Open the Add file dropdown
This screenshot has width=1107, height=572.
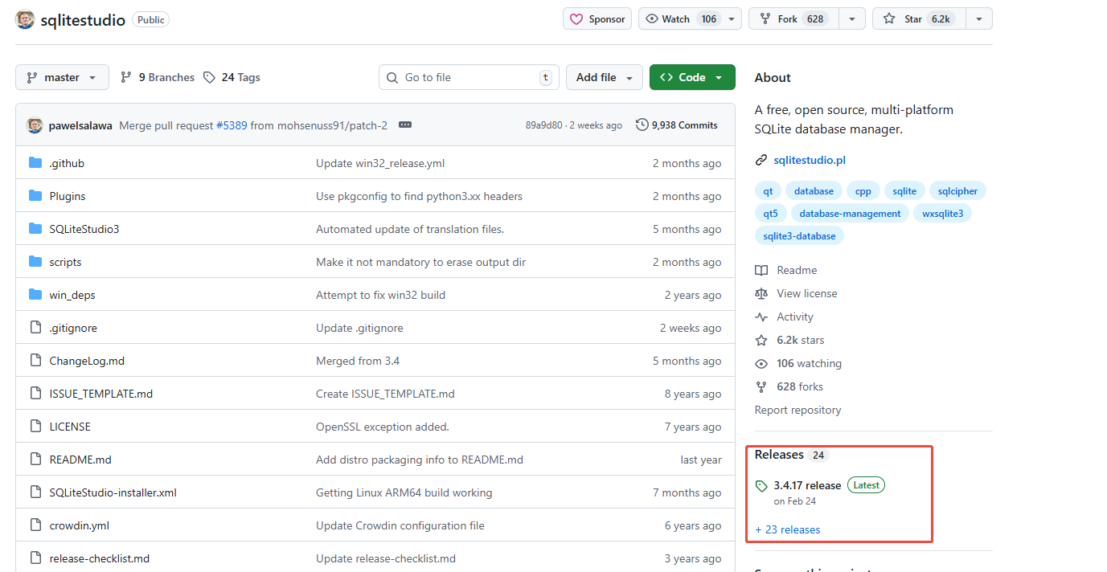[605, 77]
